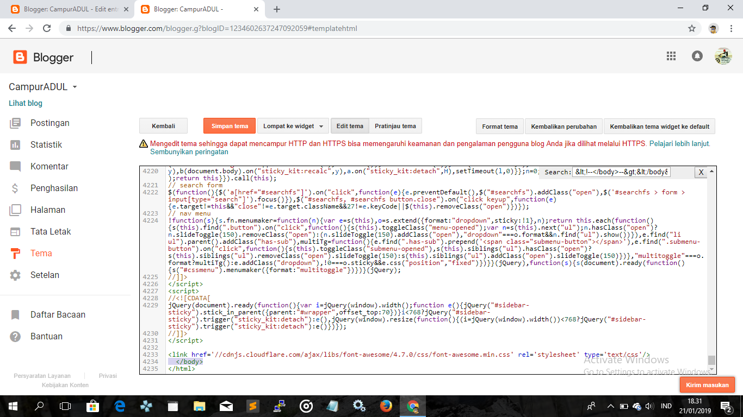Click the Tema paint roller icon
The width and height of the screenshot is (743, 417).
point(15,254)
